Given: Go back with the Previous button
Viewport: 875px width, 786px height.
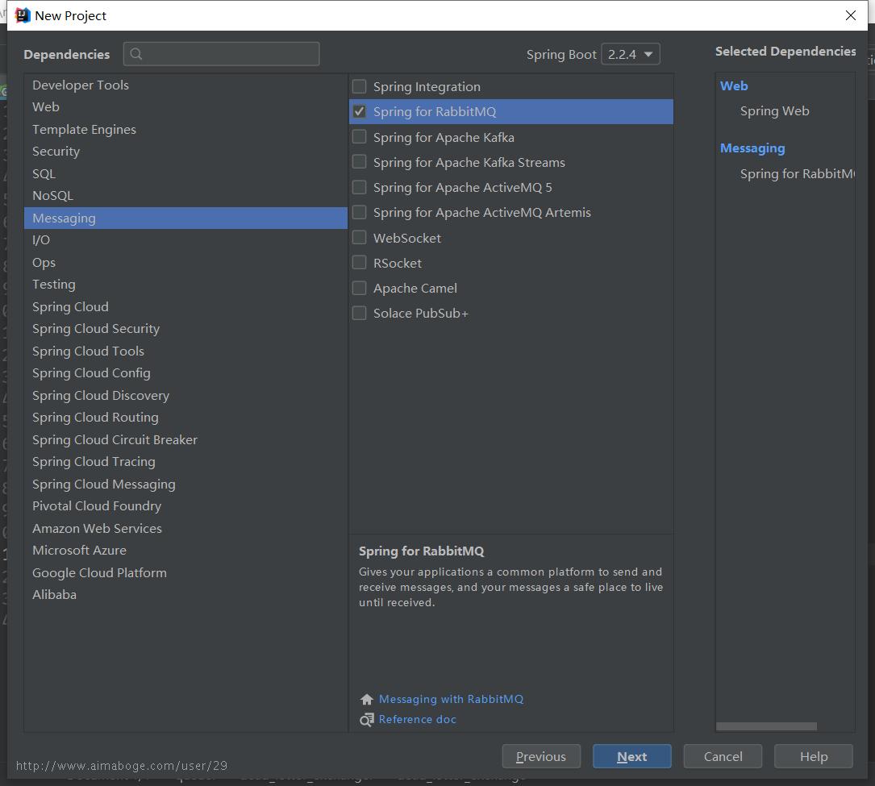Looking at the screenshot, I should point(541,756).
